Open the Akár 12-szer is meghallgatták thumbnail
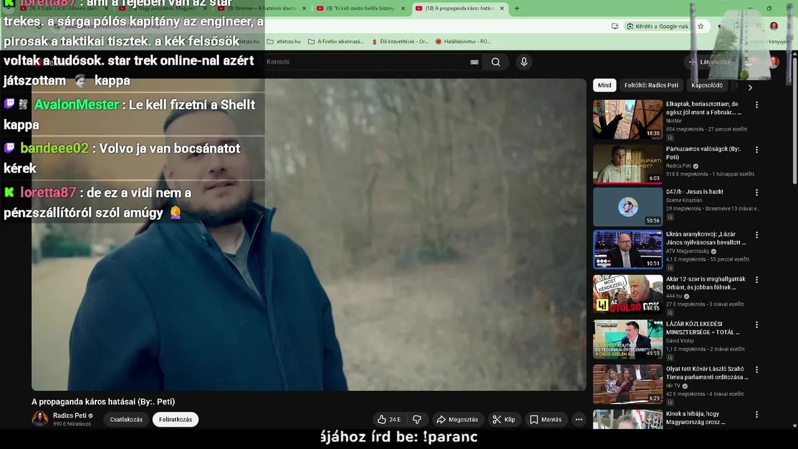Image resolution: width=798 pixels, height=449 pixels. pyautogui.click(x=628, y=294)
